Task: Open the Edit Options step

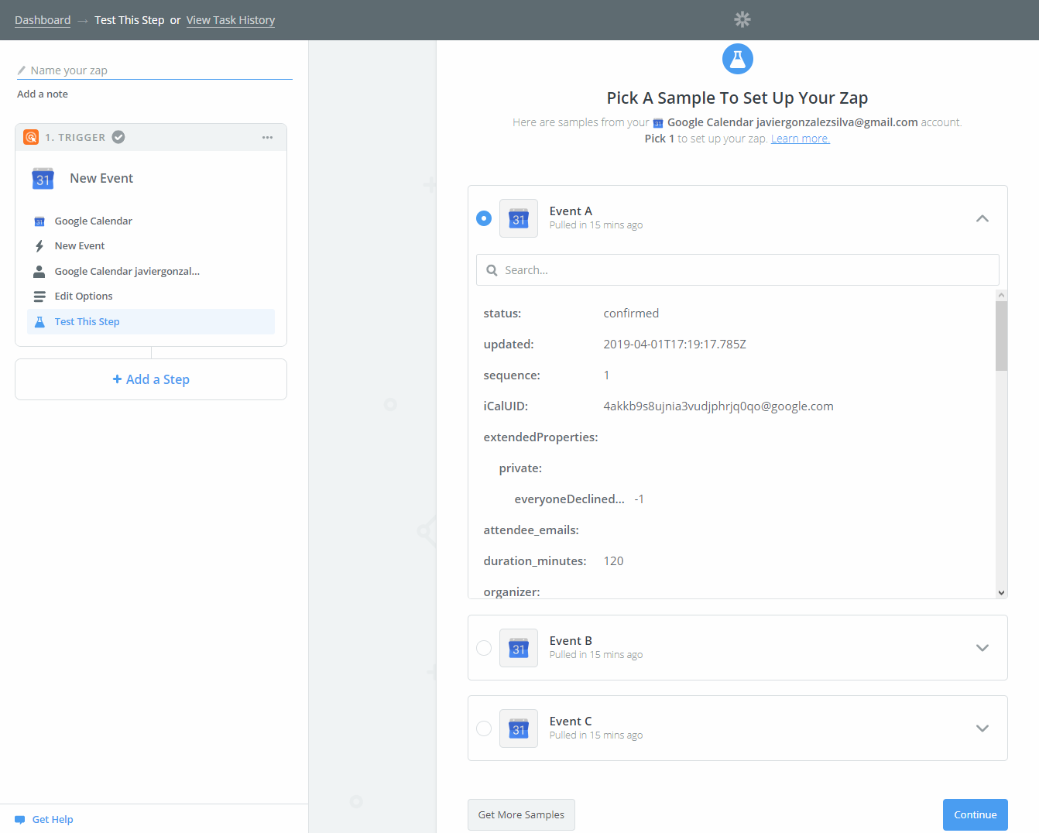Action: (x=84, y=297)
